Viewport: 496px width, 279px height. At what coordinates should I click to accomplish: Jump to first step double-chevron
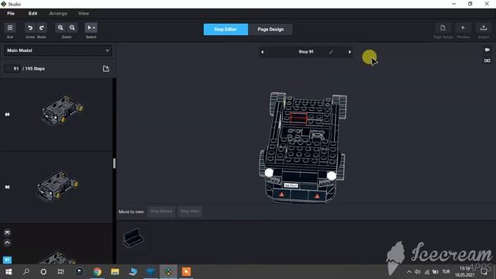tap(7, 232)
